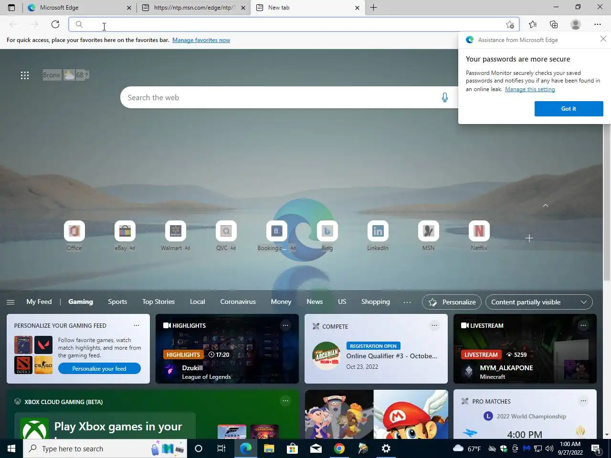Screen dimensions: 611x458
Task: Collapse quick links with chevron arrow
Action: 546,205
